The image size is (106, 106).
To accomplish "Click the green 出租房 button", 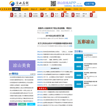I will 22,104.
